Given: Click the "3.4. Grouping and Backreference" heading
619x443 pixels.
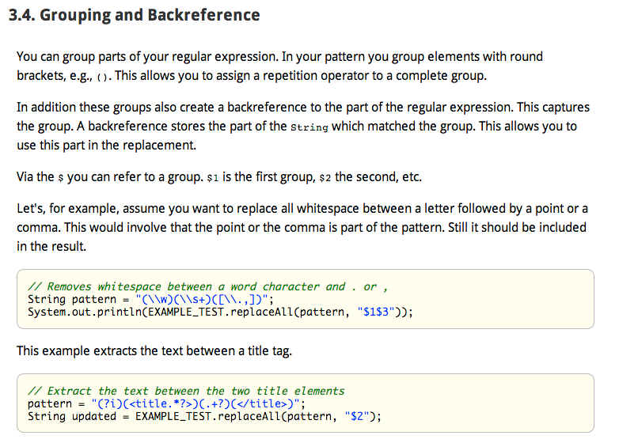Looking at the screenshot, I should tap(133, 15).
